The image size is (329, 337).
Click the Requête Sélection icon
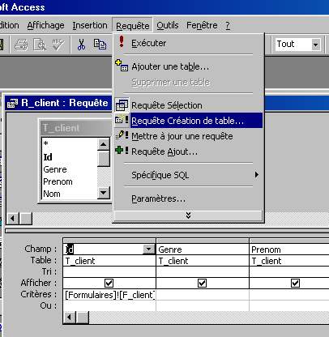click(x=122, y=105)
